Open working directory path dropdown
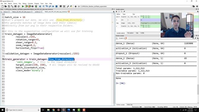Image resolution: width=199 pixels, height=112 pixels. point(191,6)
